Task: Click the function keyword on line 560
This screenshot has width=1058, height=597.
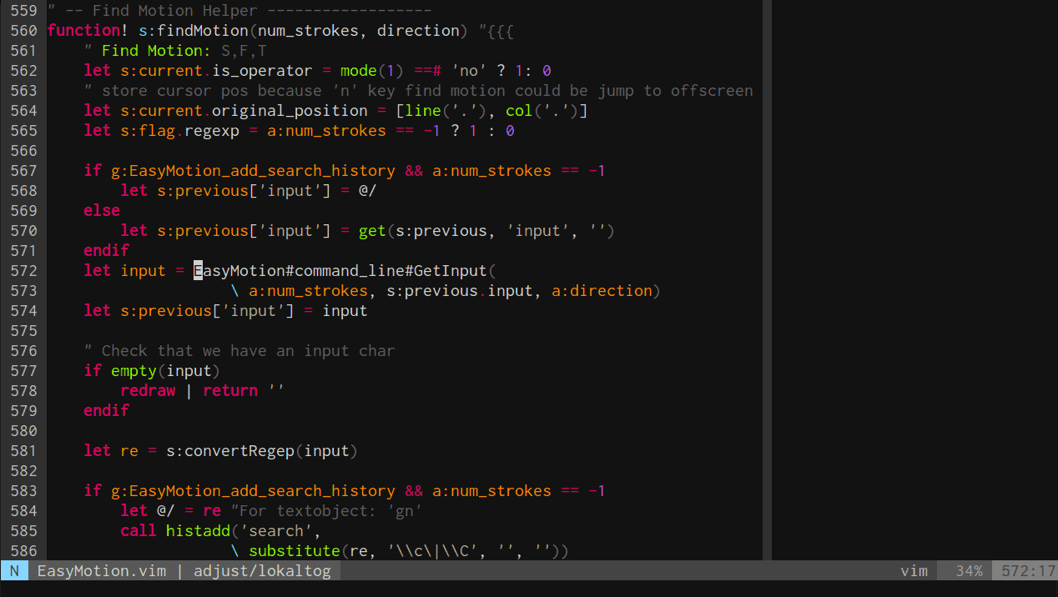Action: click(83, 30)
